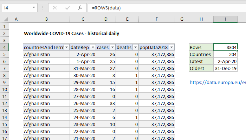Click the Oldest label cell
Viewport: 246px width, 140px height.
point(201,68)
